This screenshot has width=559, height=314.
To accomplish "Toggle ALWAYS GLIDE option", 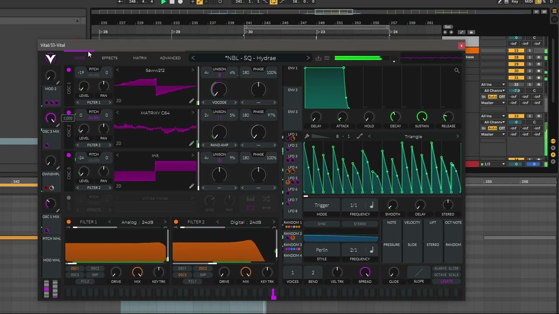I will [x=446, y=269].
